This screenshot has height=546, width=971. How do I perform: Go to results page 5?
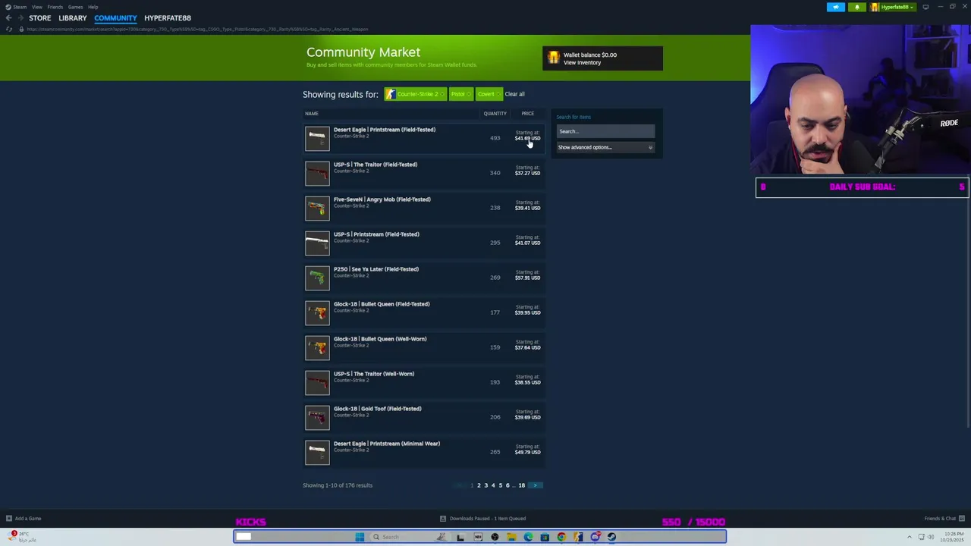(500, 485)
